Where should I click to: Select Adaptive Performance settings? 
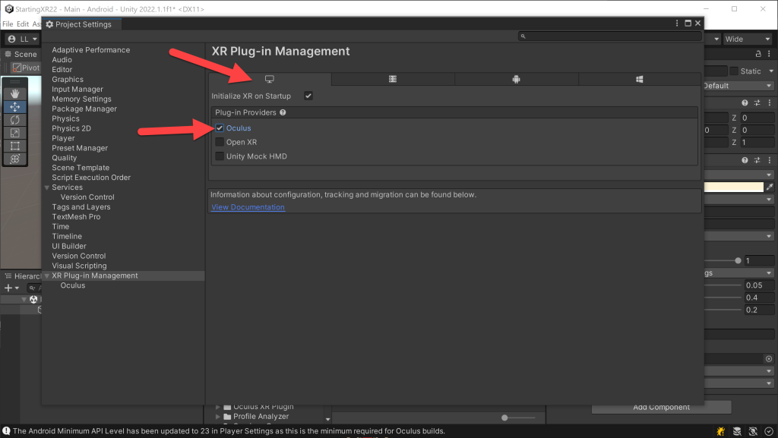(x=91, y=50)
